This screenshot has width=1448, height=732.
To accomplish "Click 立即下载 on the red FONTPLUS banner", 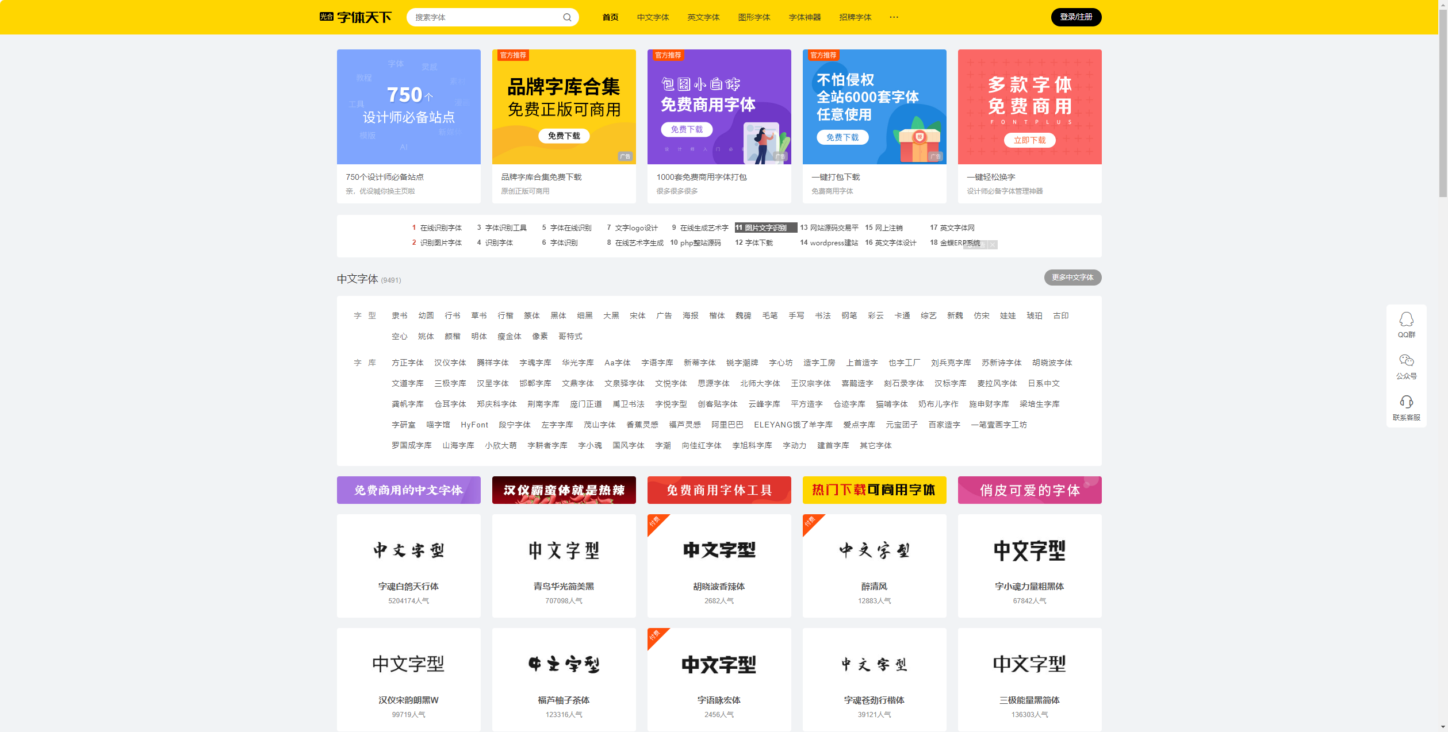I will [x=1029, y=140].
